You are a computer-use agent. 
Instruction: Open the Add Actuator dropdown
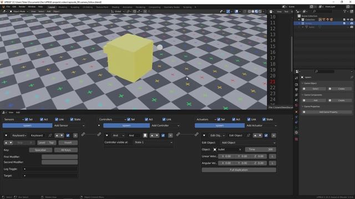(261, 125)
